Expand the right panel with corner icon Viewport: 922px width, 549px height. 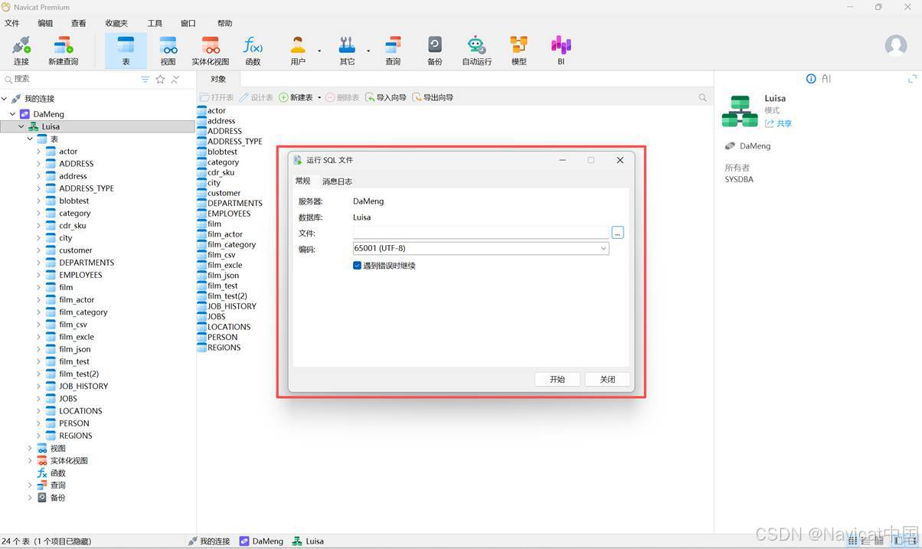pos(912,79)
